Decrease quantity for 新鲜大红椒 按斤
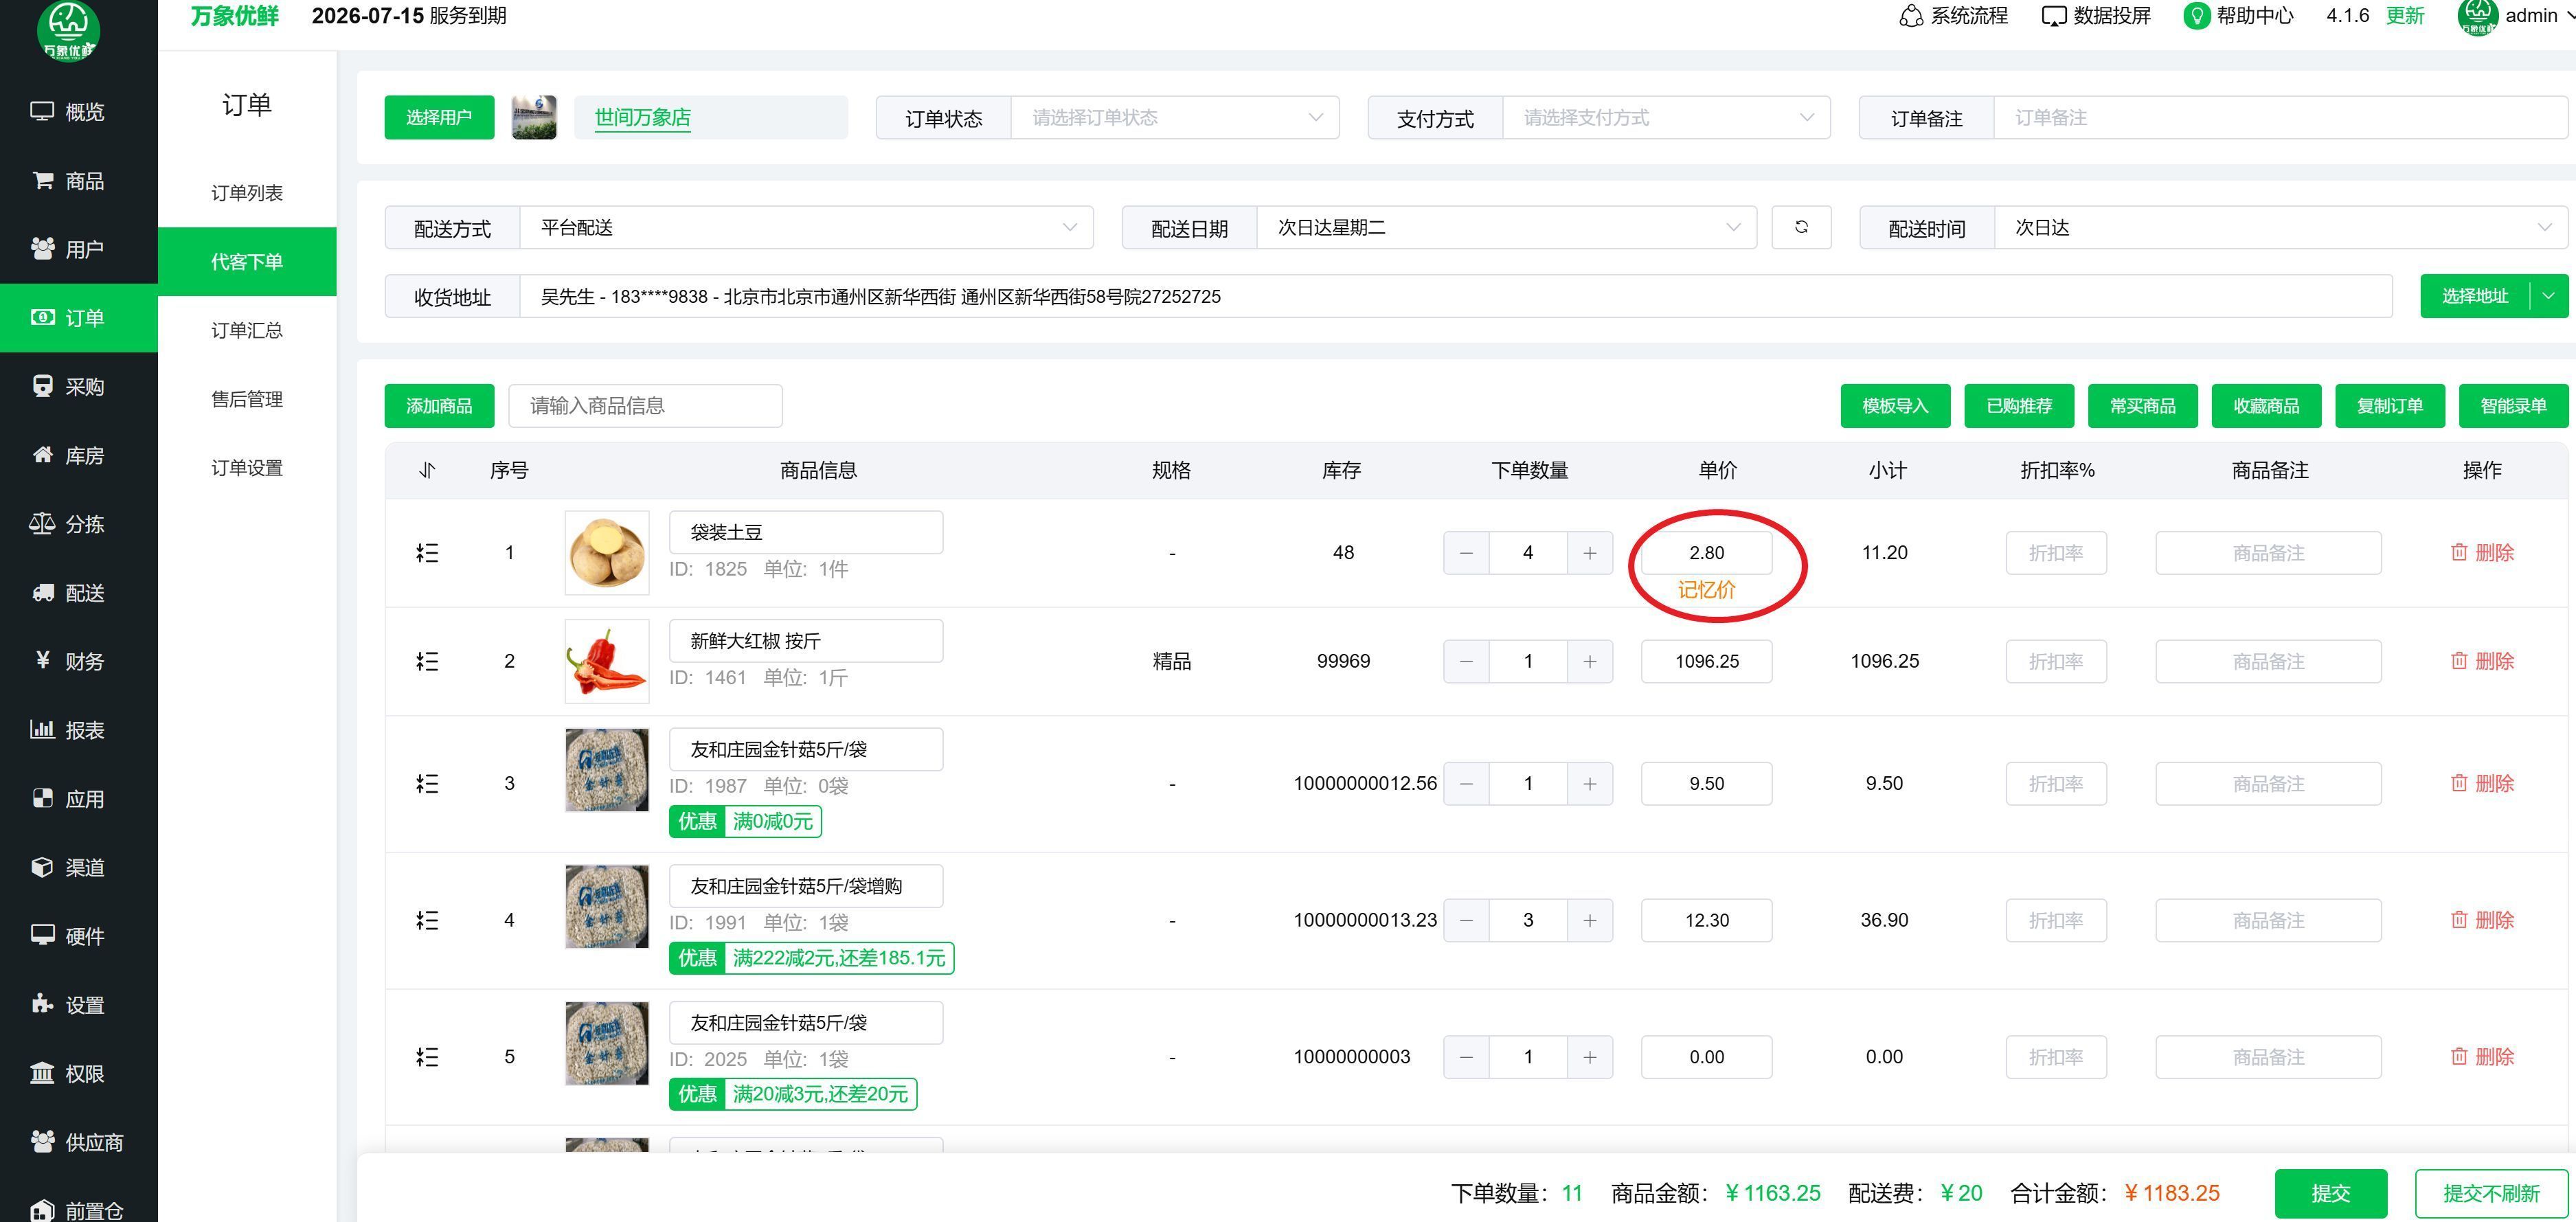The image size is (2576, 1222). coord(1466,661)
